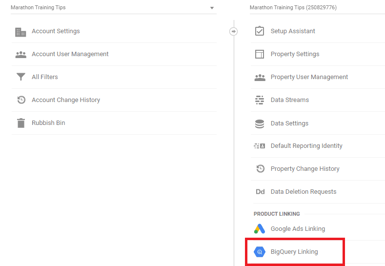Click the Data Streams icon
The width and height of the screenshot is (385, 266).
[260, 100]
